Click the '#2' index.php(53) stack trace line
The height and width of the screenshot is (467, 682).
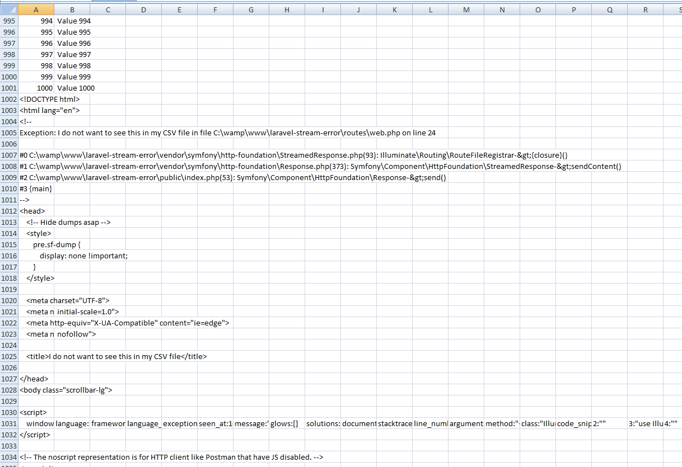(x=232, y=177)
